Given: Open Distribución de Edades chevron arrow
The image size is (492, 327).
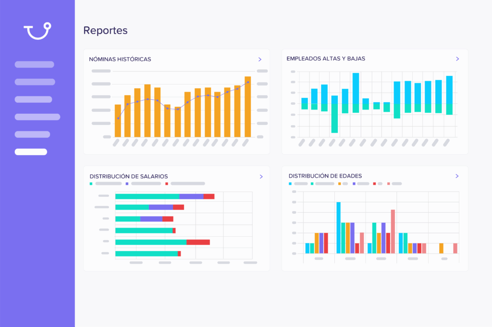Looking at the screenshot, I should point(457,176).
